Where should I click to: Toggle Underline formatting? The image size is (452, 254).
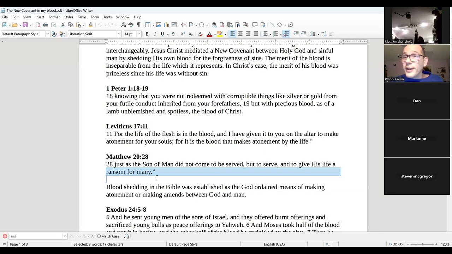coord(162,34)
